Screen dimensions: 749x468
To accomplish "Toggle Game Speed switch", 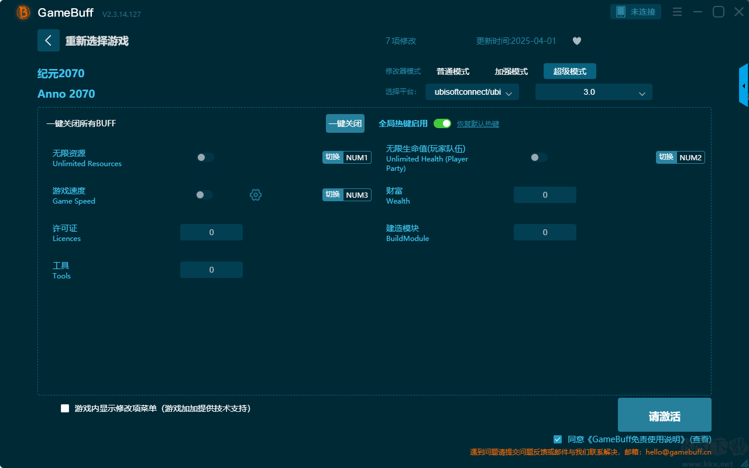I will [204, 195].
